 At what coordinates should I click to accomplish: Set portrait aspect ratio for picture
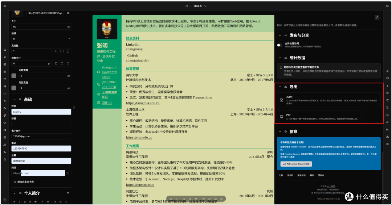68,51
